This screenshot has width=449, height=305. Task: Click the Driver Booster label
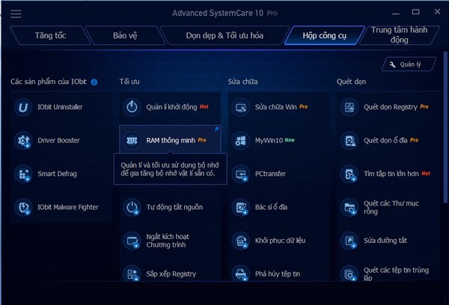point(58,140)
